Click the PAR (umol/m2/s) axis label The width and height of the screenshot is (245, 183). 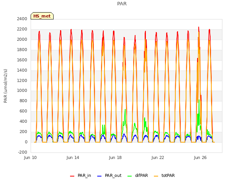click(x=5, y=86)
